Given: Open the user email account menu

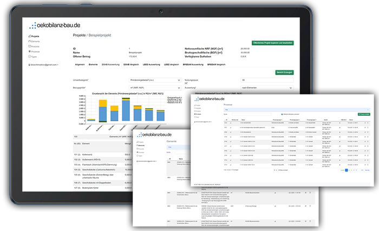Looking at the screenshot, I should (43, 65).
